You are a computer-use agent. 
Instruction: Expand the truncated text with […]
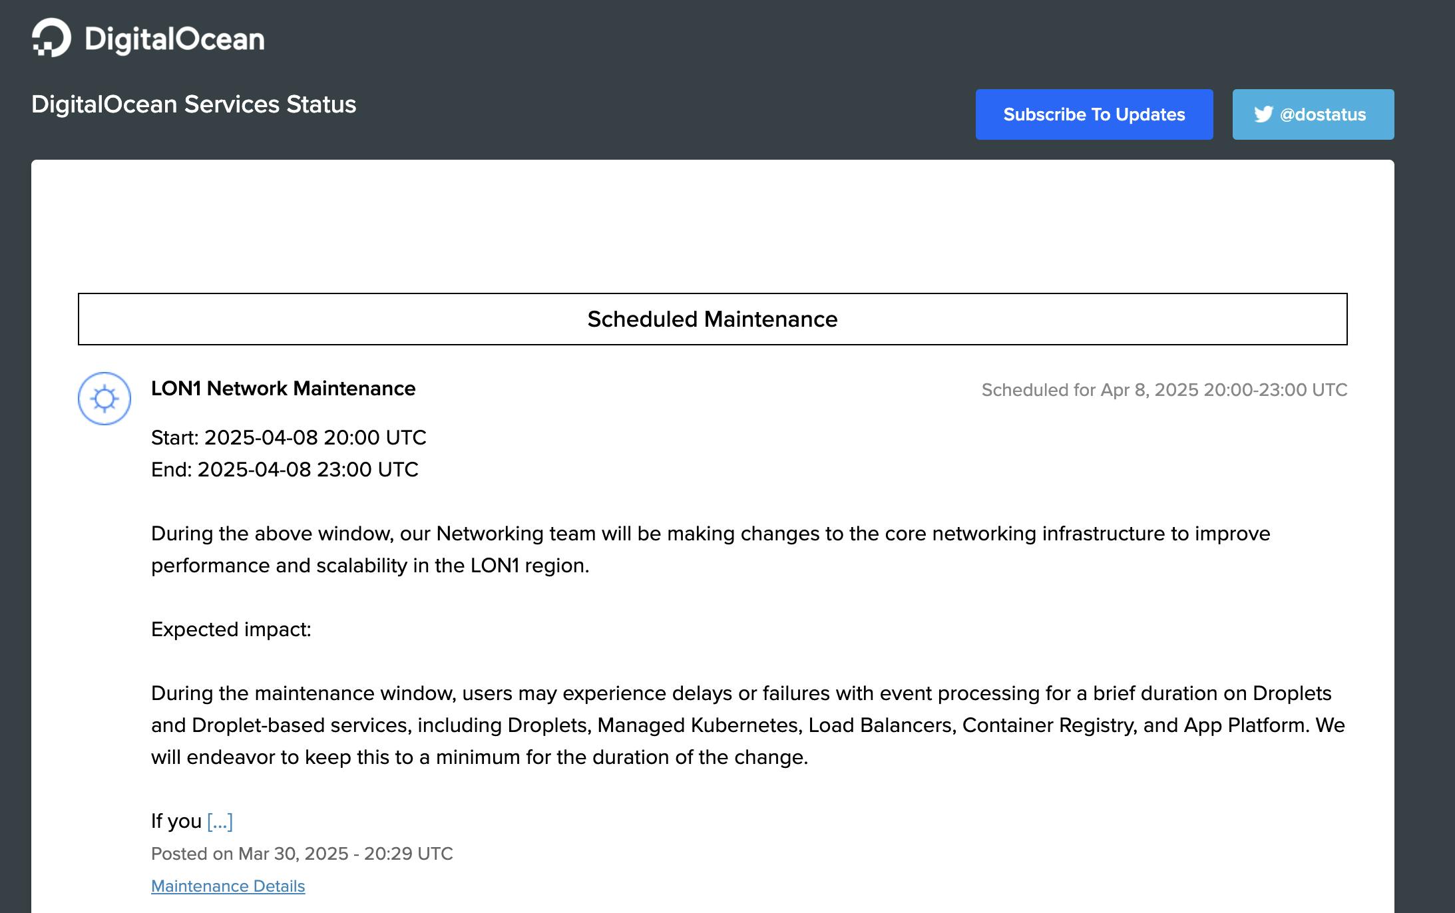click(x=220, y=821)
